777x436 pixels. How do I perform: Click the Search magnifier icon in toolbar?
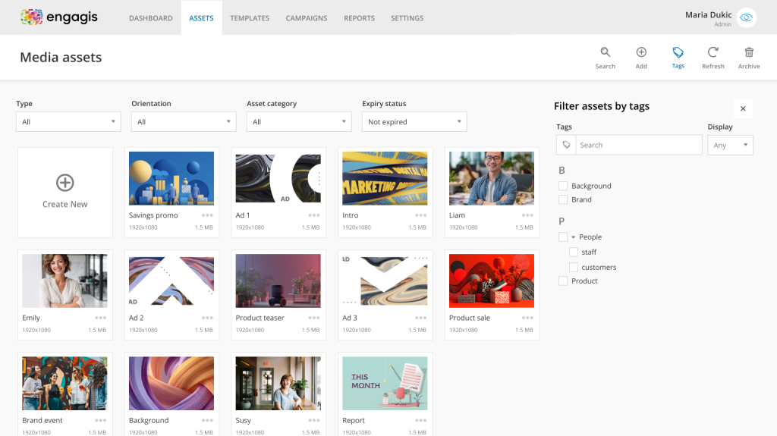coord(605,52)
